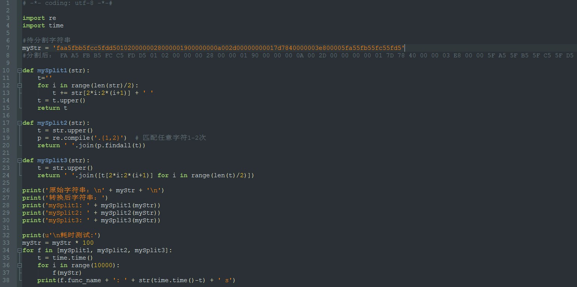Click the '转换后字符串' print statement
The height and width of the screenshot is (287, 577).
[65, 198]
